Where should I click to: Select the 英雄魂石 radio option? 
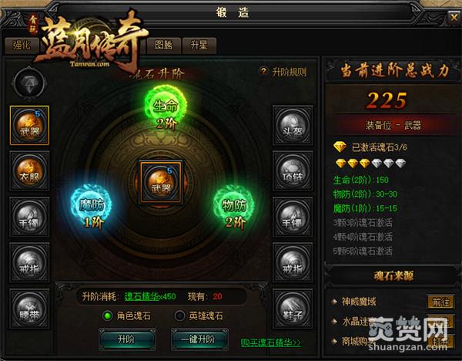pos(199,315)
